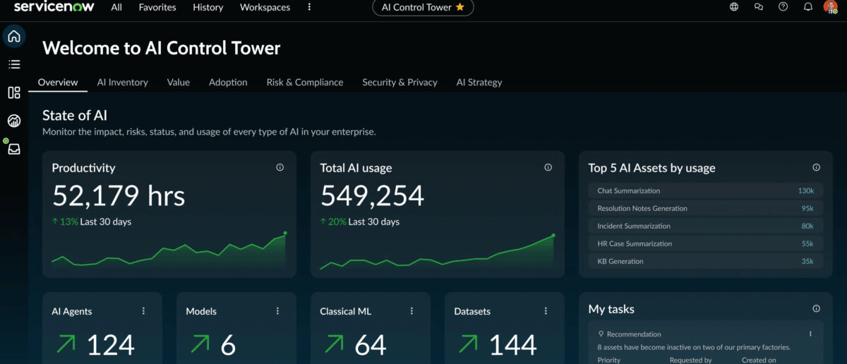Click the favorite star in AI Control Tower pill
This screenshot has height=364, width=847.
point(460,7)
